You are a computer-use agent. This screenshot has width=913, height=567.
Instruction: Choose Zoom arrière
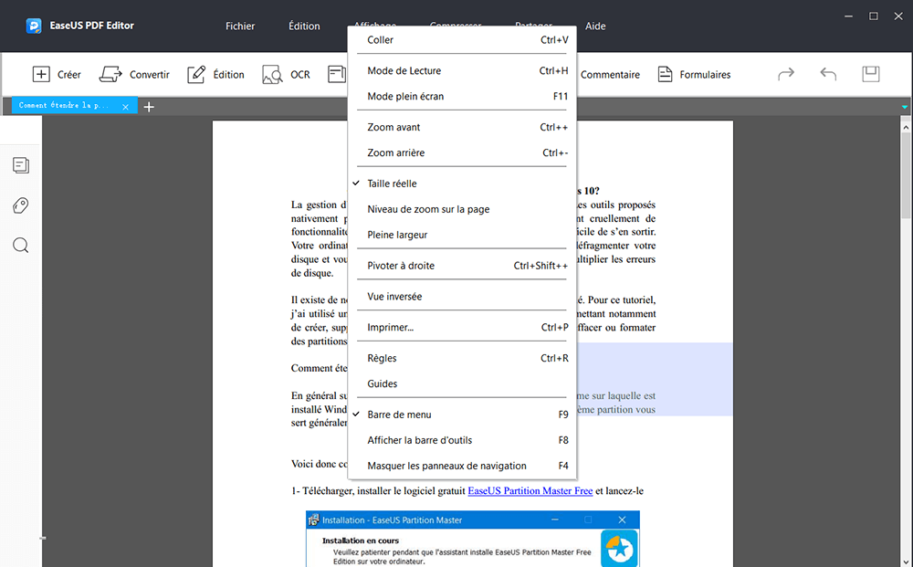[463, 152]
